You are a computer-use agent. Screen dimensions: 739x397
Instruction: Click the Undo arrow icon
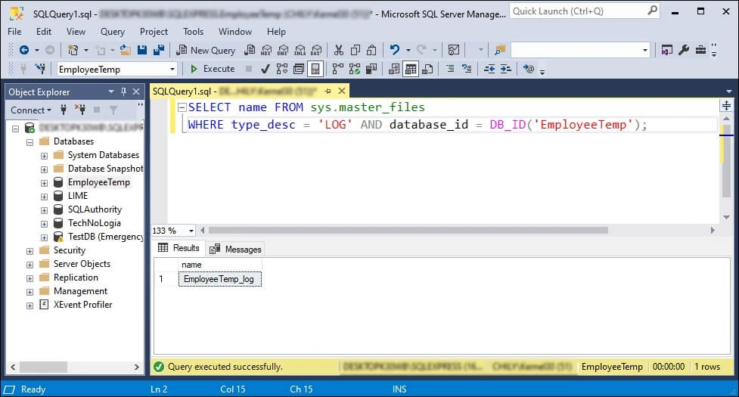click(x=395, y=50)
